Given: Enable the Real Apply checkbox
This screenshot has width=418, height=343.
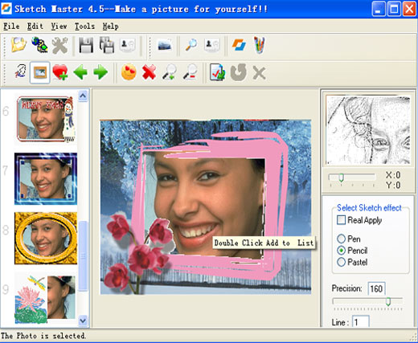Looking at the screenshot, I should coord(341,220).
